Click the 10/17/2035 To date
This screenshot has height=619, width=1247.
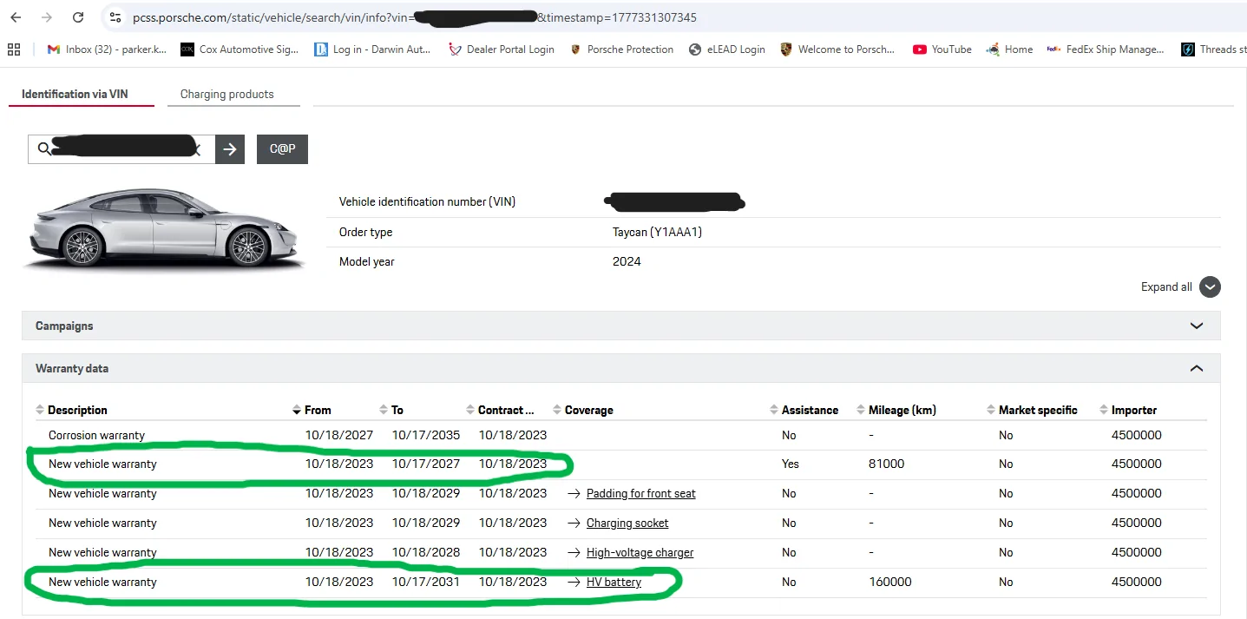[x=426, y=435]
